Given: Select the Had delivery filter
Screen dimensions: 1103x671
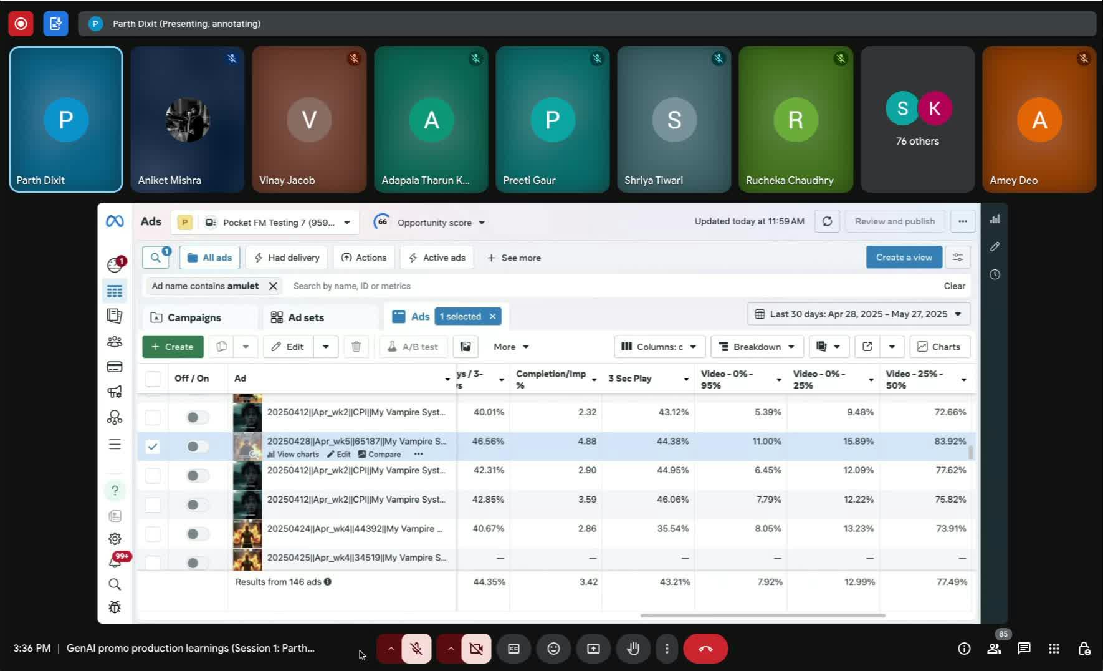Looking at the screenshot, I should tap(287, 258).
